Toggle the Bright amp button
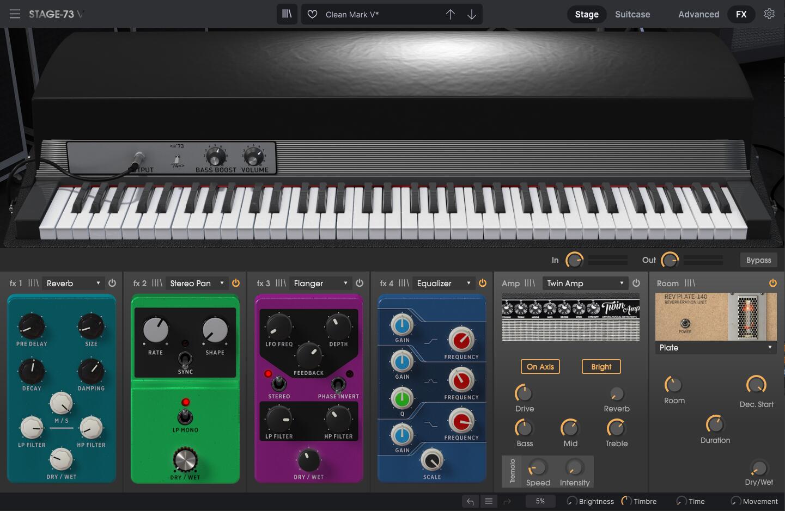 pyautogui.click(x=601, y=367)
